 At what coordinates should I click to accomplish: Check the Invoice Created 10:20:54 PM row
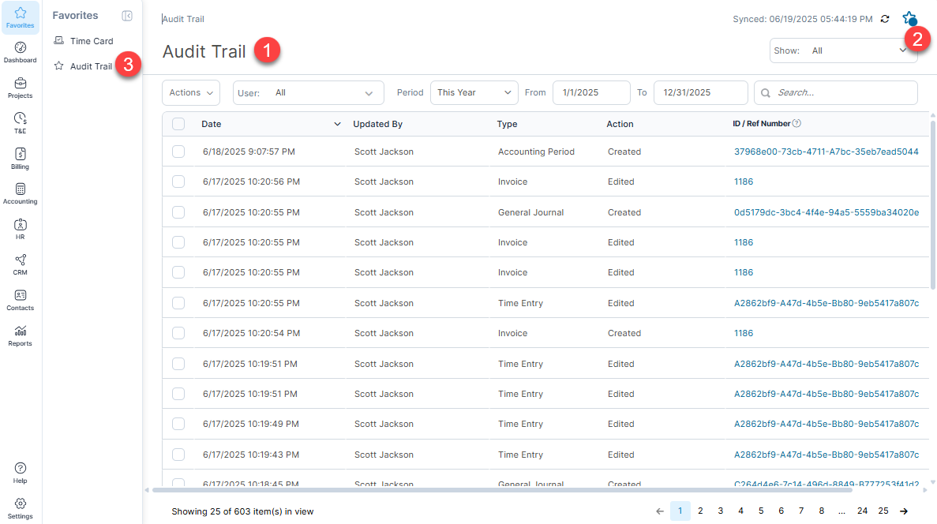178,333
